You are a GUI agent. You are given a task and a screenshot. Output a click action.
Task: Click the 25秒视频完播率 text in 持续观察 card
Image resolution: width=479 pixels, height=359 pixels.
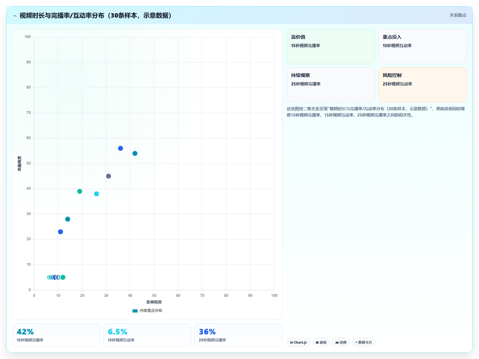tap(306, 84)
